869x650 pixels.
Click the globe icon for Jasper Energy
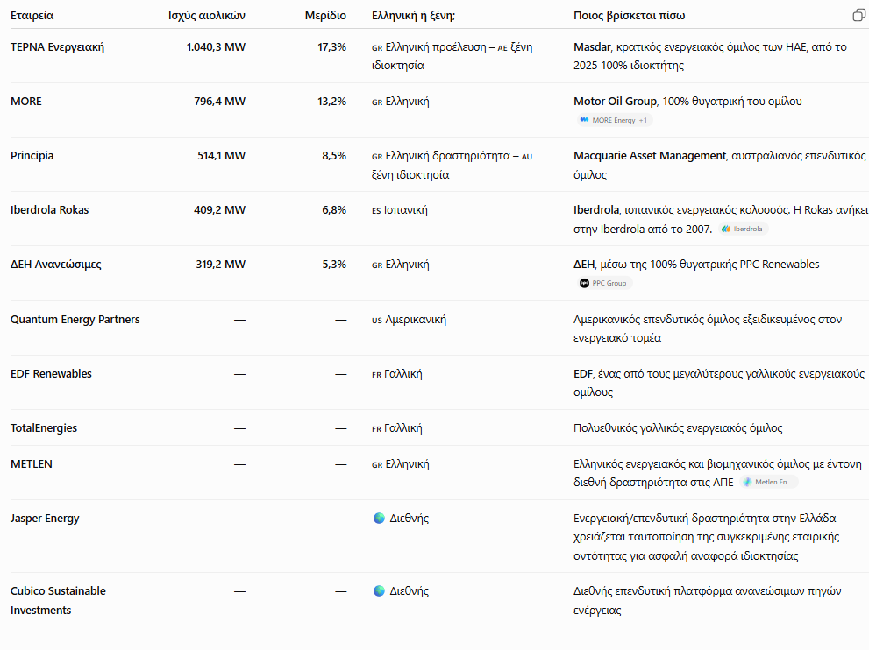379,519
